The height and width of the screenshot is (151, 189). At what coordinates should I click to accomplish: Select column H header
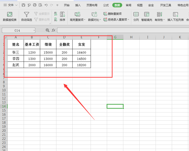[131, 37]
